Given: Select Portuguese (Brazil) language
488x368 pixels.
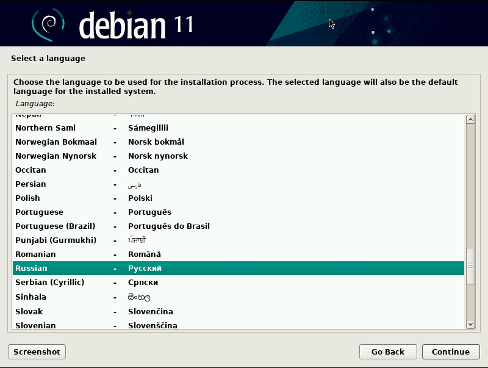Looking at the screenshot, I should tap(239, 226).
